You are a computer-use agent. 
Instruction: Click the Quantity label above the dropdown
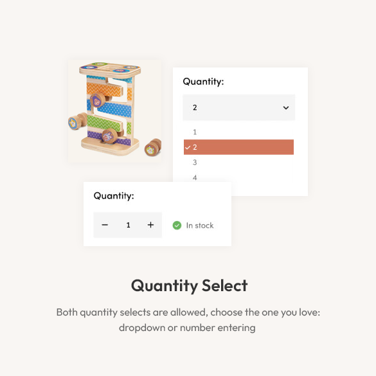(203, 82)
